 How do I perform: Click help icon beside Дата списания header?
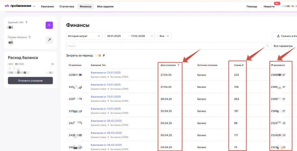coord(178,65)
